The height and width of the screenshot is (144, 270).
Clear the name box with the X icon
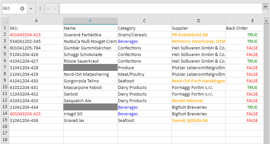(22, 9)
